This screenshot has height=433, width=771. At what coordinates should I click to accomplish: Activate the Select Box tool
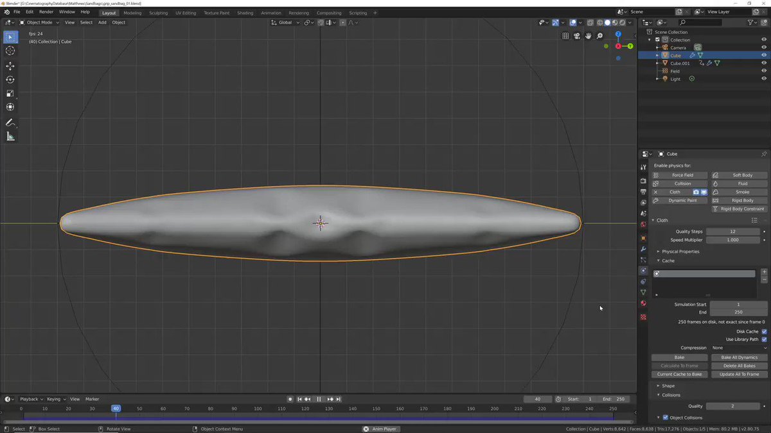point(10,37)
